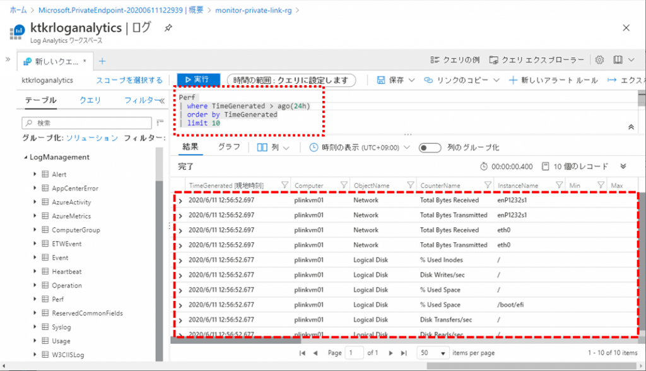Filter the Min column

[x=601, y=185]
